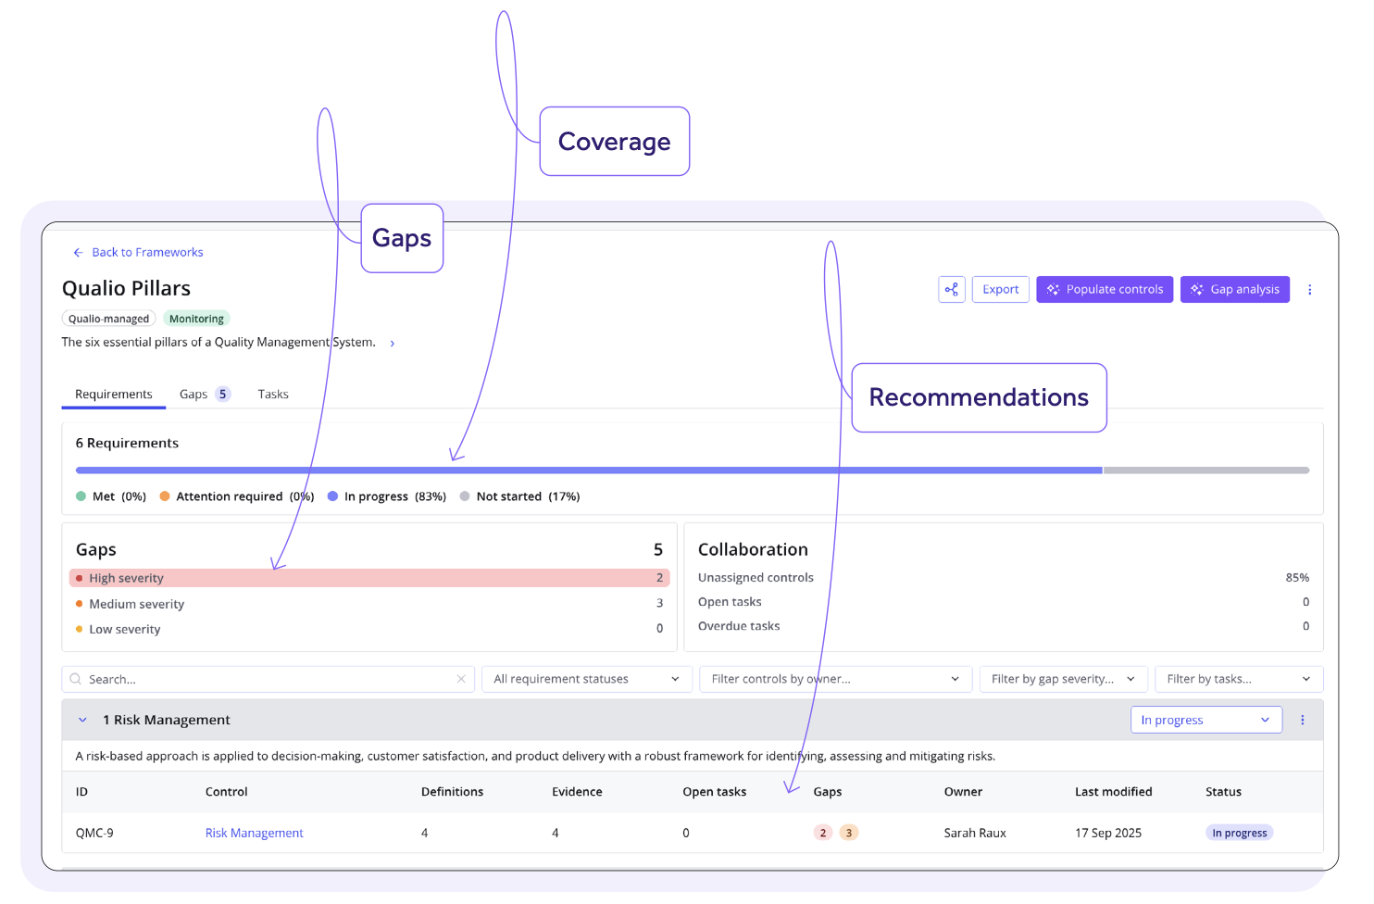Click the back arrow beside Back to Frameworks
Image resolution: width=1374 pixels, height=904 pixels.
(77, 252)
